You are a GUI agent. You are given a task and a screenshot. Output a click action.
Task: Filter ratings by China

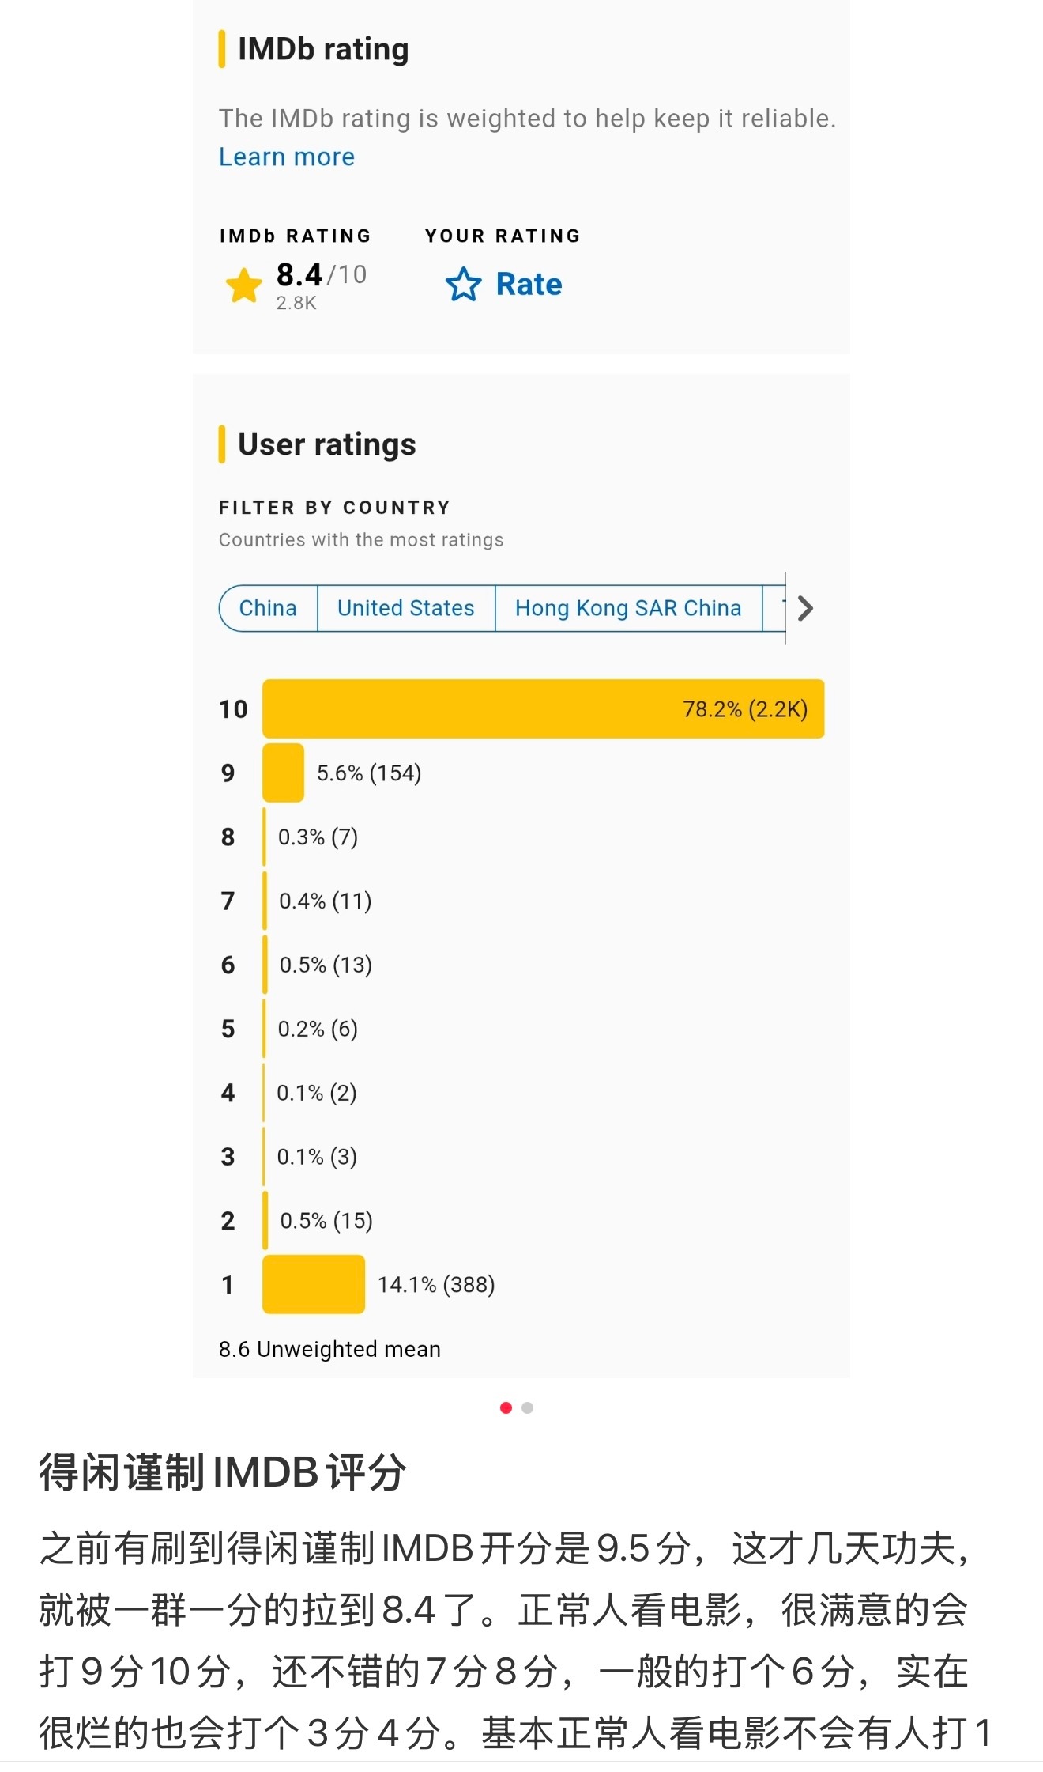(268, 608)
